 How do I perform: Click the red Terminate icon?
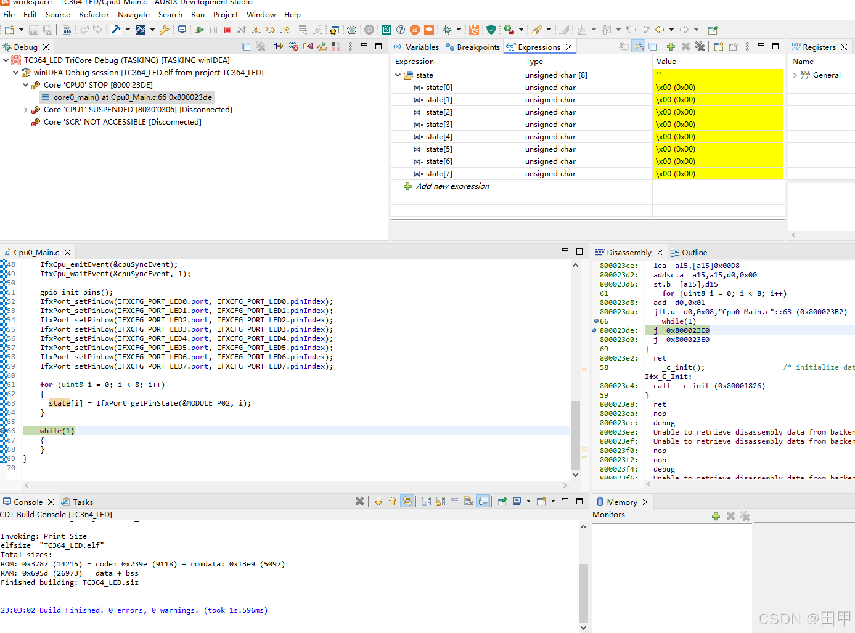click(227, 30)
